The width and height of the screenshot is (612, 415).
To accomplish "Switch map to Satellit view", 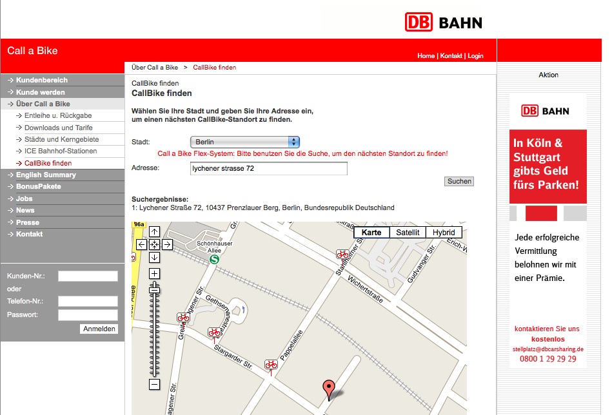I will click(408, 233).
